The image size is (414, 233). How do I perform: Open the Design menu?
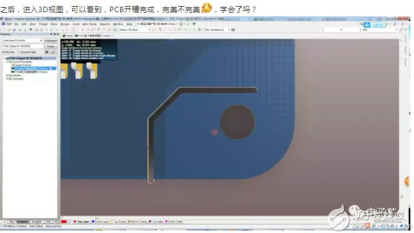point(65,24)
